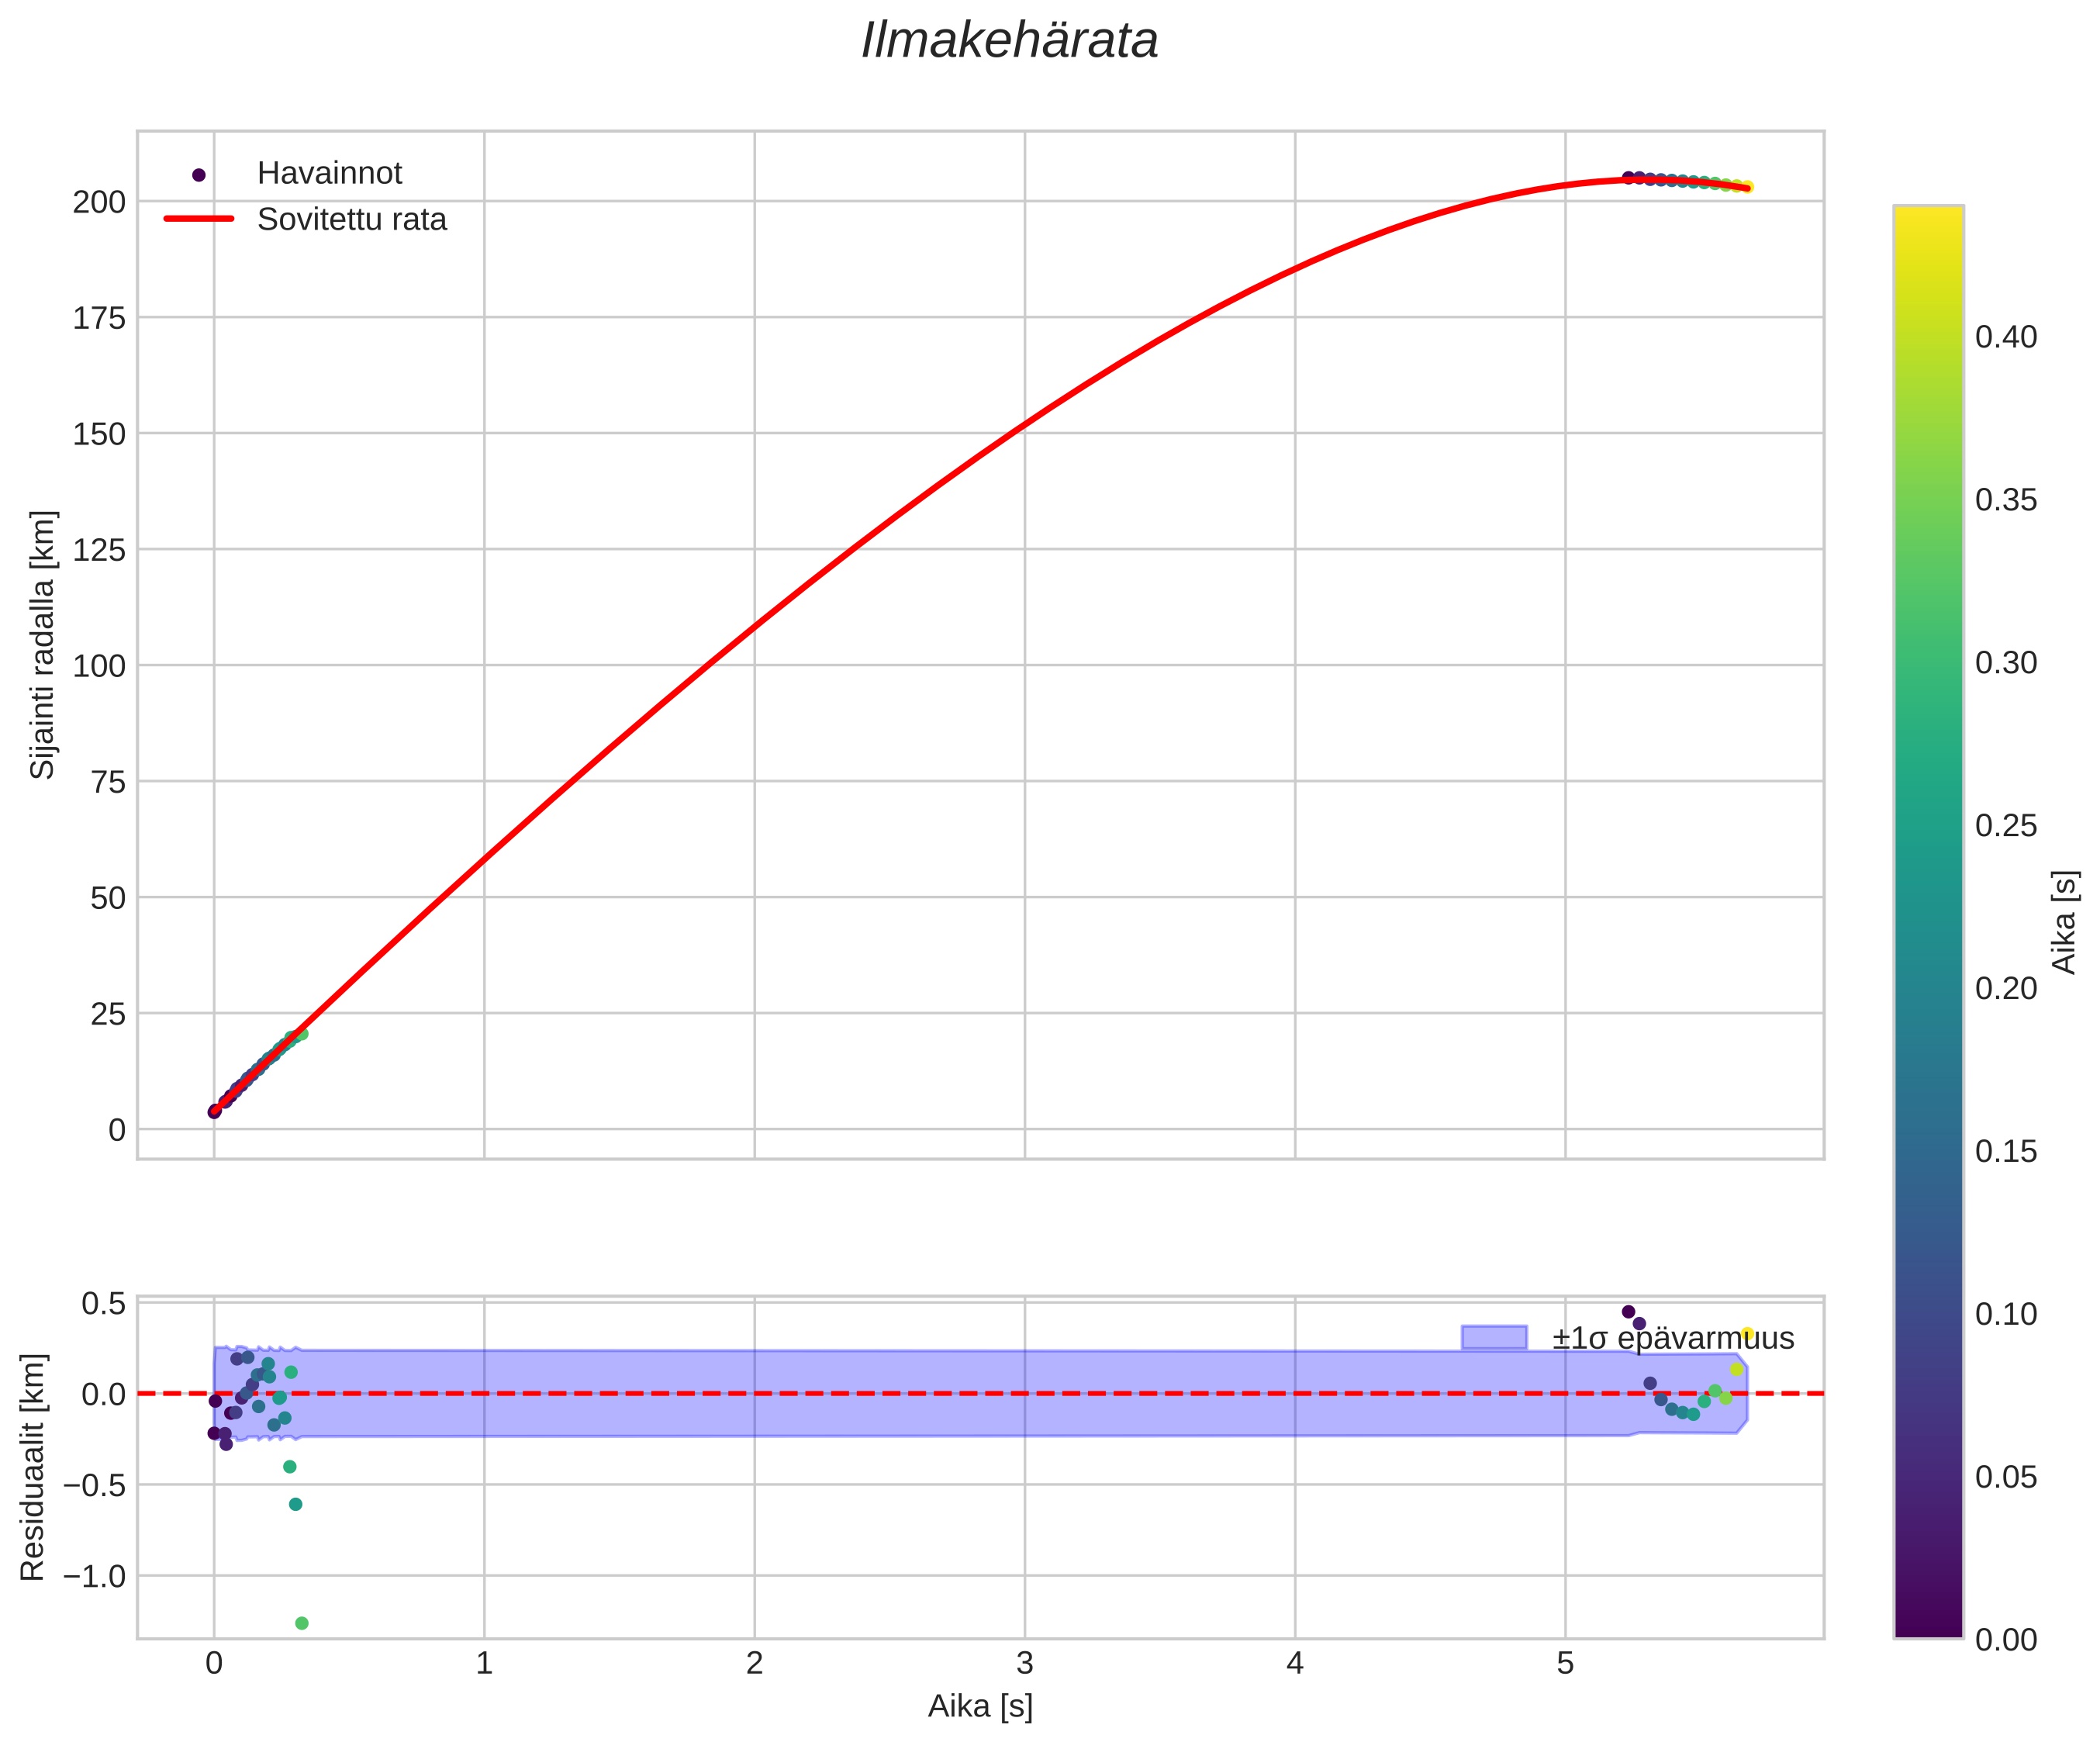Click the x-axis tick label 3
The height and width of the screenshot is (1742, 2100).
(1025, 1663)
